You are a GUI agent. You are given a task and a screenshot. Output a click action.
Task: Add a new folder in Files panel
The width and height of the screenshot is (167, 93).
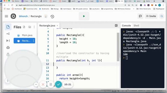(x=30, y=27)
